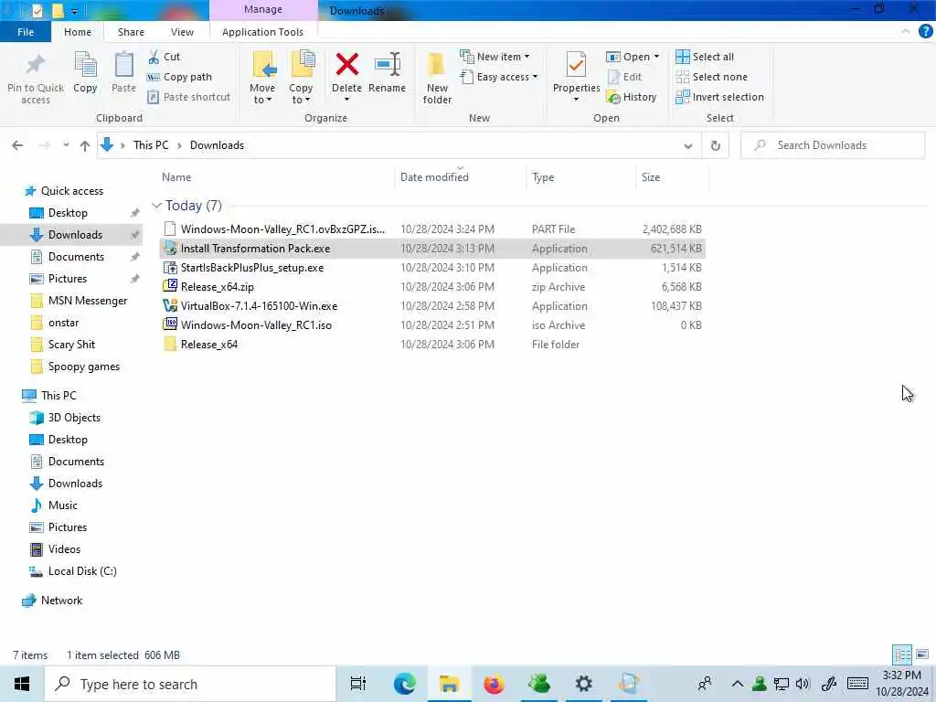936x702 pixels.
Task: Open the Move to dropdown
Action: (262, 78)
